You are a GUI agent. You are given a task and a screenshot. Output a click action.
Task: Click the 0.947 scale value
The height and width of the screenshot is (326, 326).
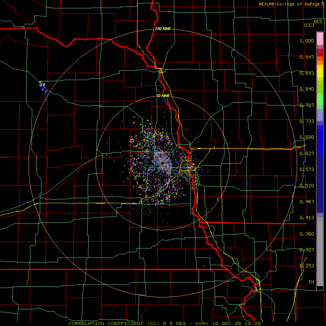307,57
